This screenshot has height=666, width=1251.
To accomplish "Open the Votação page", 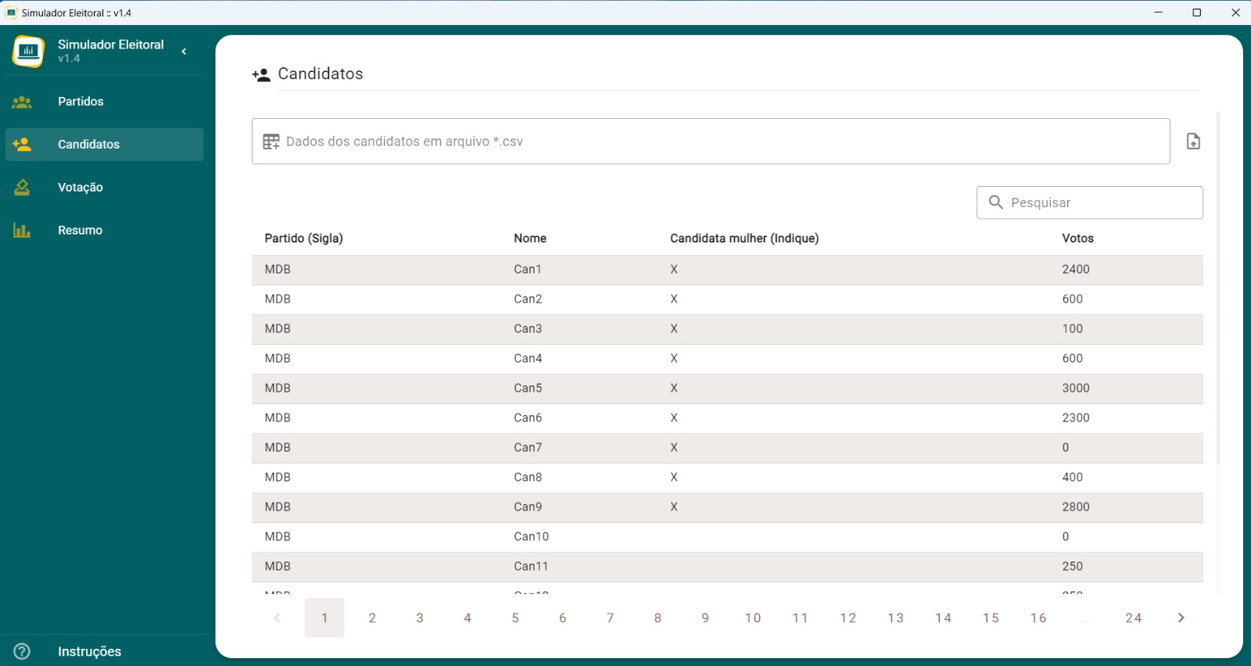I will [81, 188].
